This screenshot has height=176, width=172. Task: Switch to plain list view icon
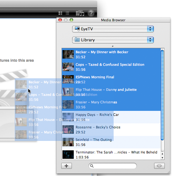[67, 13]
